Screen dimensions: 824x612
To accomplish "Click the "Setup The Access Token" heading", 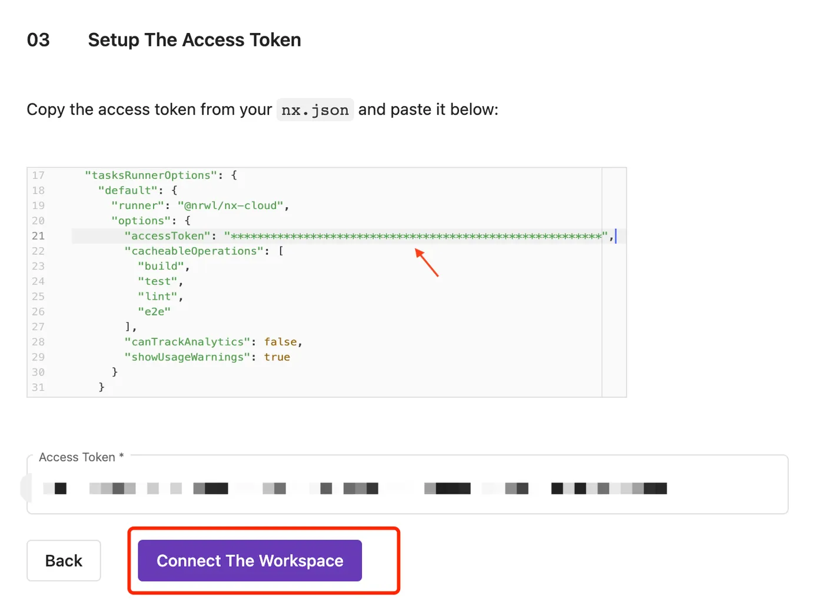I will click(x=194, y=40).
